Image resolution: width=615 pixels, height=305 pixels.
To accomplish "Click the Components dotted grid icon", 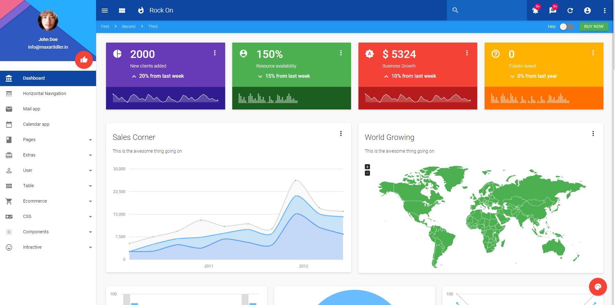I will pos(9,232).
